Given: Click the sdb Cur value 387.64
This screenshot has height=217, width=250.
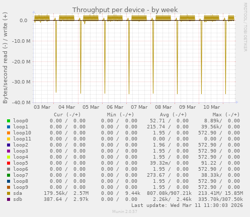Looking at the screenshot, I should coord(53,199).
